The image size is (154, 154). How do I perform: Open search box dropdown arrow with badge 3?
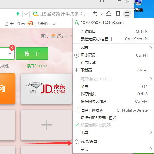(x=10, y=53)
